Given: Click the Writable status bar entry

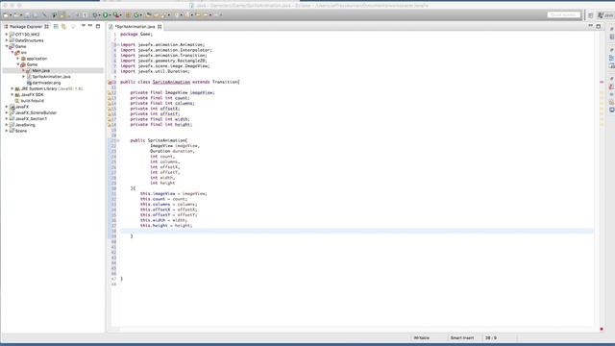Looking at the screenshot, I should (422, 337).
